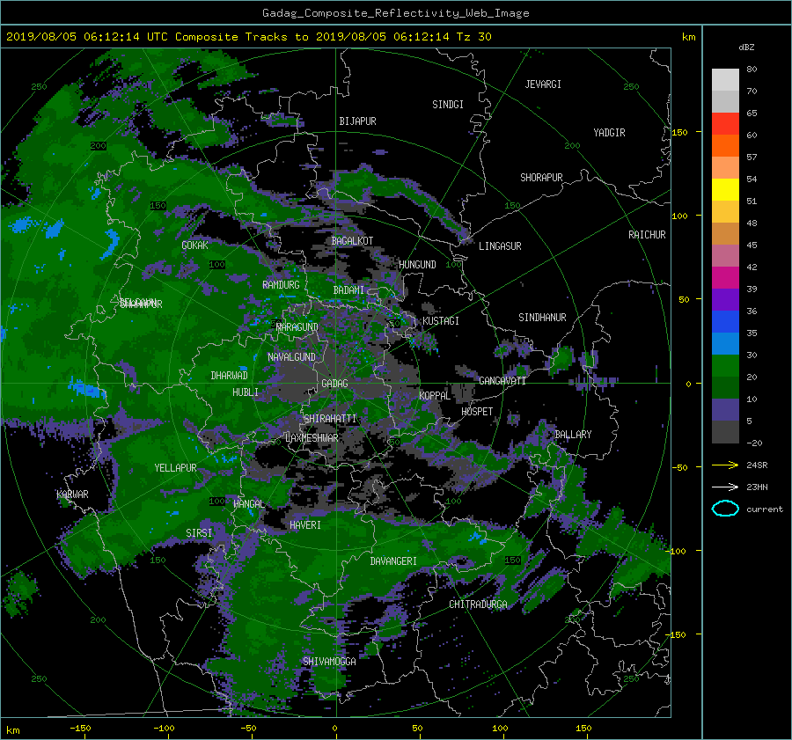792x740 pixels.
Task: Pick the green 30-20 dBZ legend swatch
Action: tap(725, 366)
